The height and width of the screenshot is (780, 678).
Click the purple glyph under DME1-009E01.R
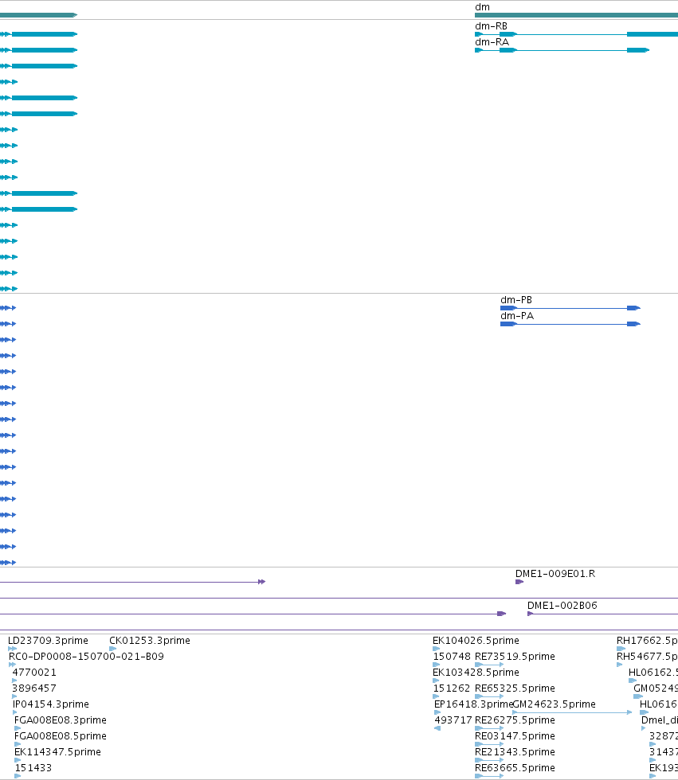pos(519,582)
